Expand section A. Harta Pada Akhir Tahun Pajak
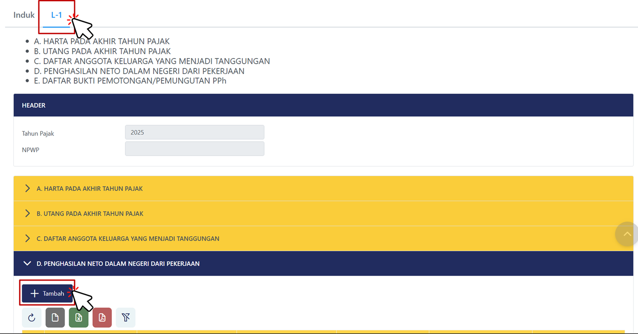 coord(90,189)
